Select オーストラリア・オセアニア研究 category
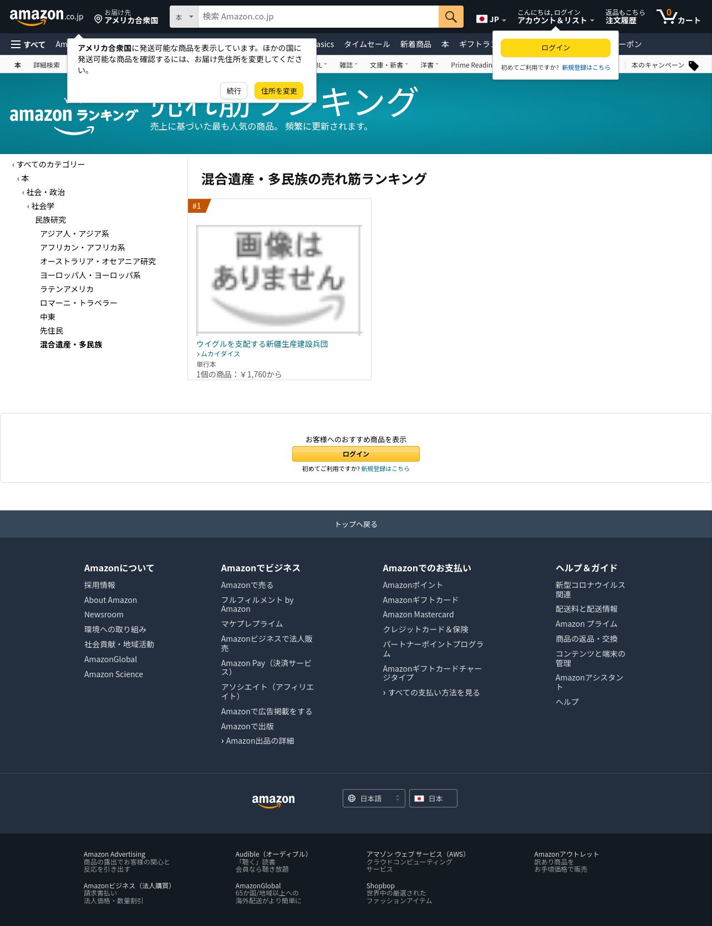 [x=98, y=262]
